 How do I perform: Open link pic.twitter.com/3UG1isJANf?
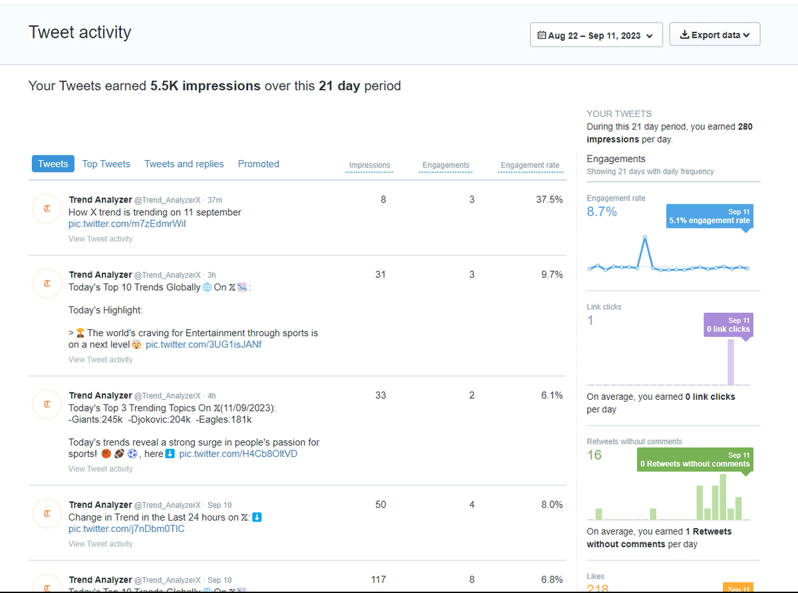click(x=203, y=345)
